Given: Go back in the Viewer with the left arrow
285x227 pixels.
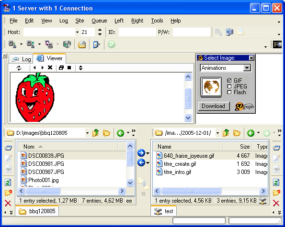Looking at the screenshot, I should [34, 68].
